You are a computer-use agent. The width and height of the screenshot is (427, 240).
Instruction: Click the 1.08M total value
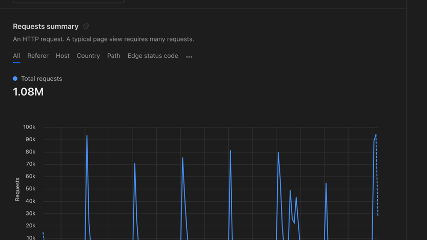[x=28, y=92]
